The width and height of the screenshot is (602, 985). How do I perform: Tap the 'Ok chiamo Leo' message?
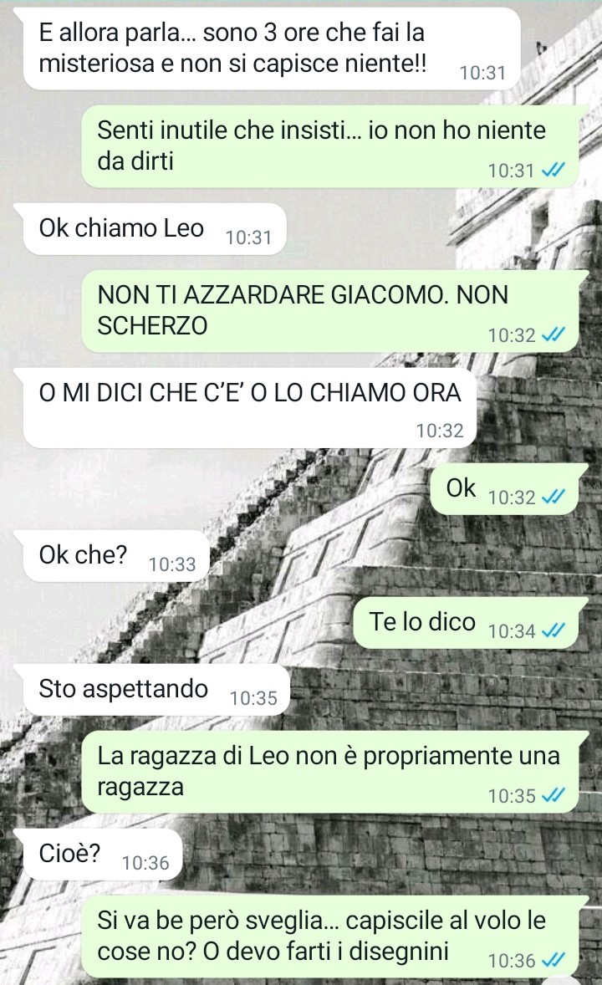155,228
